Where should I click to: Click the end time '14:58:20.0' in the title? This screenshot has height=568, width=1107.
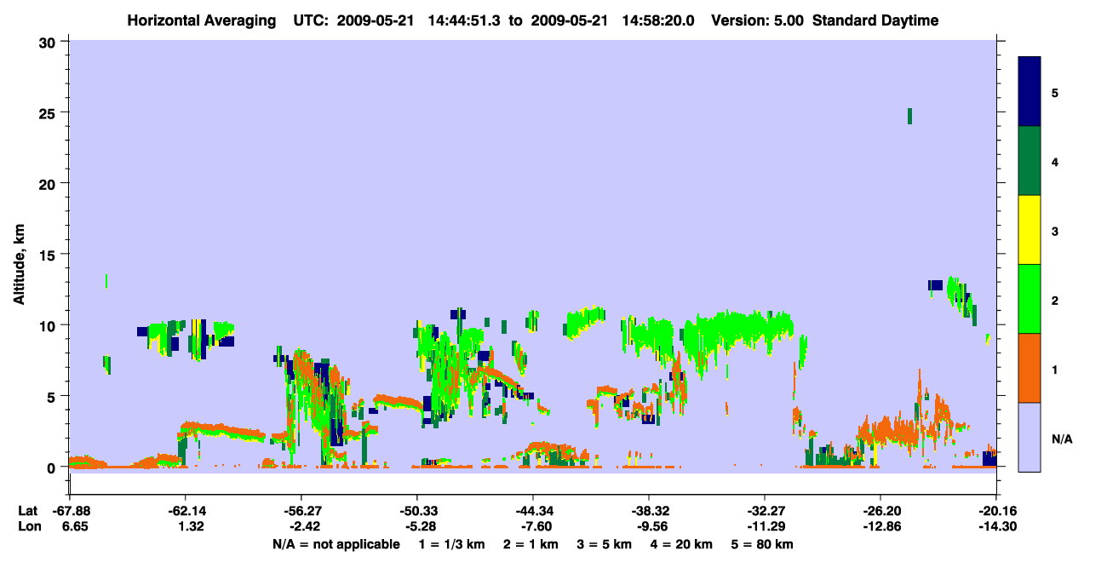click(657, 20)
